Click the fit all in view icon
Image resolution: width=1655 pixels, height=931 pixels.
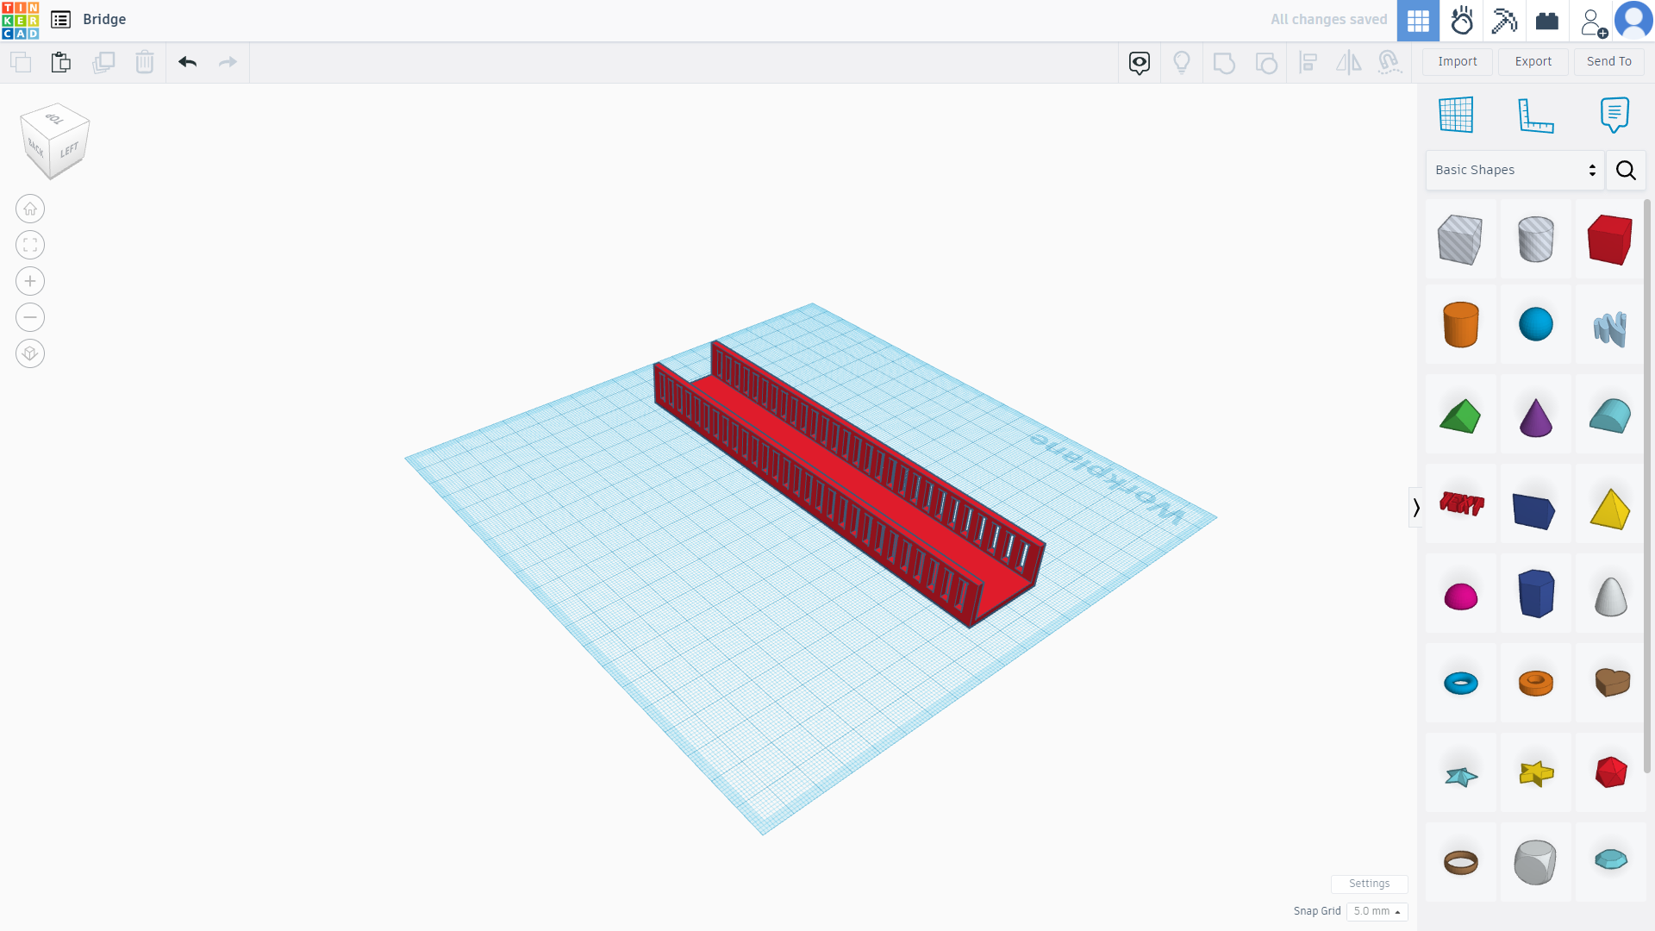pyautogui.click(x=30, y=245)
